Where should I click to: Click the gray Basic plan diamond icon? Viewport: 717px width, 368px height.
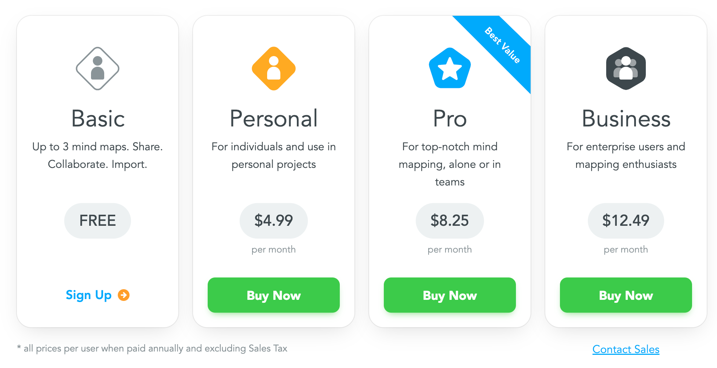[98, 69]
